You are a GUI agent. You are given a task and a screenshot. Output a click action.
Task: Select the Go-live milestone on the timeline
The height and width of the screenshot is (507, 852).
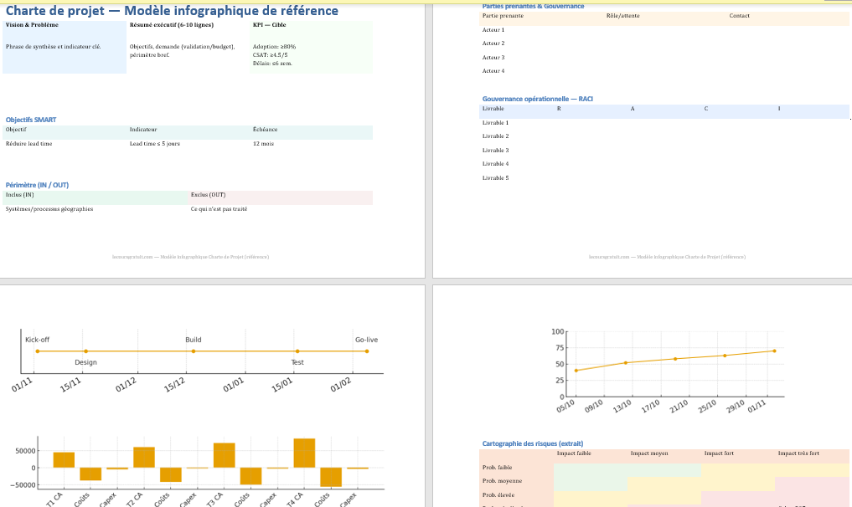367,351
